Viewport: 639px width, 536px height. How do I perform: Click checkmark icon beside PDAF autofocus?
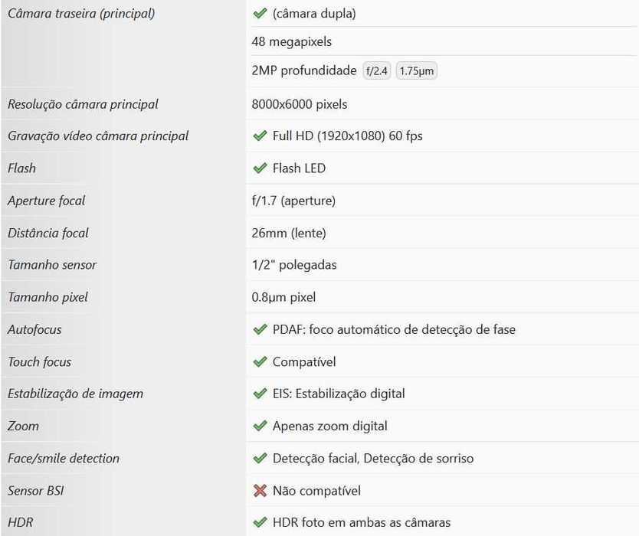click(x=260, y=330)
